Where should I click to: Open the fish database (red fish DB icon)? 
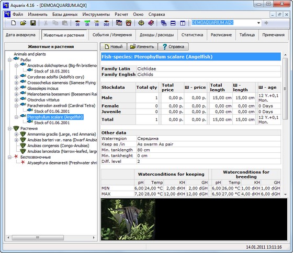(77, 23)
